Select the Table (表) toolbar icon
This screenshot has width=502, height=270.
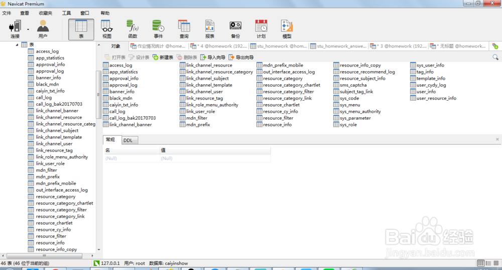[x=81, y=29]
